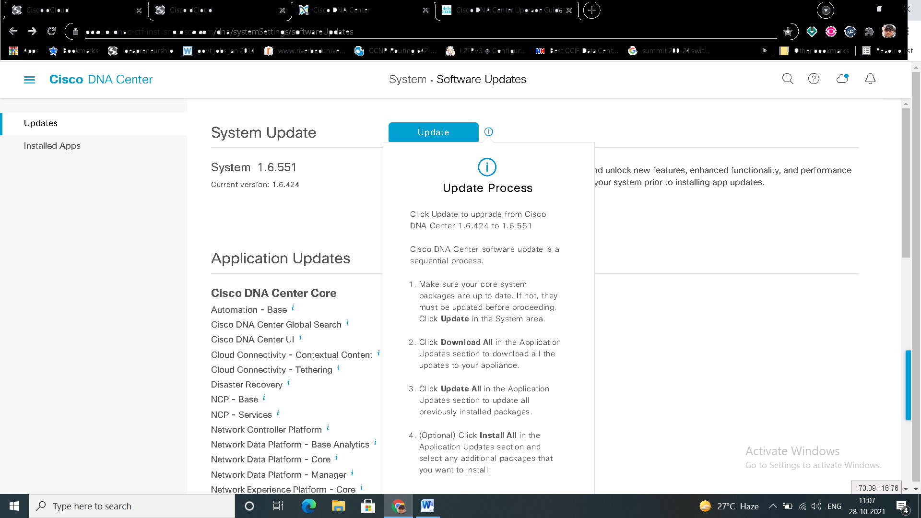Click the Cisco DNA Center logo link
Viewport: 921px width, 518px height.
[x=101, y=80]
